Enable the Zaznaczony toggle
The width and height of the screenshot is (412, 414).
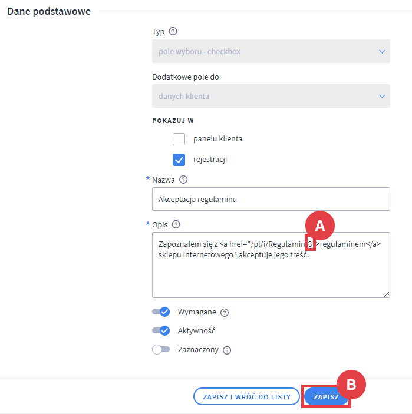tap(161, 349)
